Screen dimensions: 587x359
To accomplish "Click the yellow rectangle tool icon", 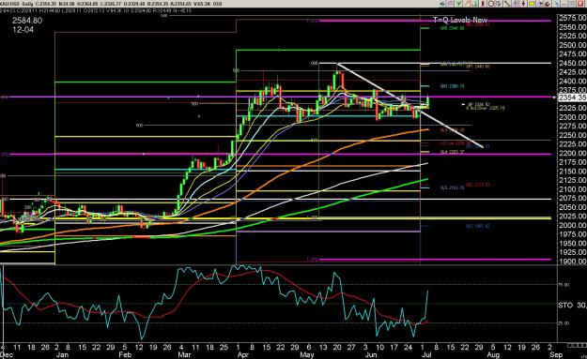I will 532,4.
